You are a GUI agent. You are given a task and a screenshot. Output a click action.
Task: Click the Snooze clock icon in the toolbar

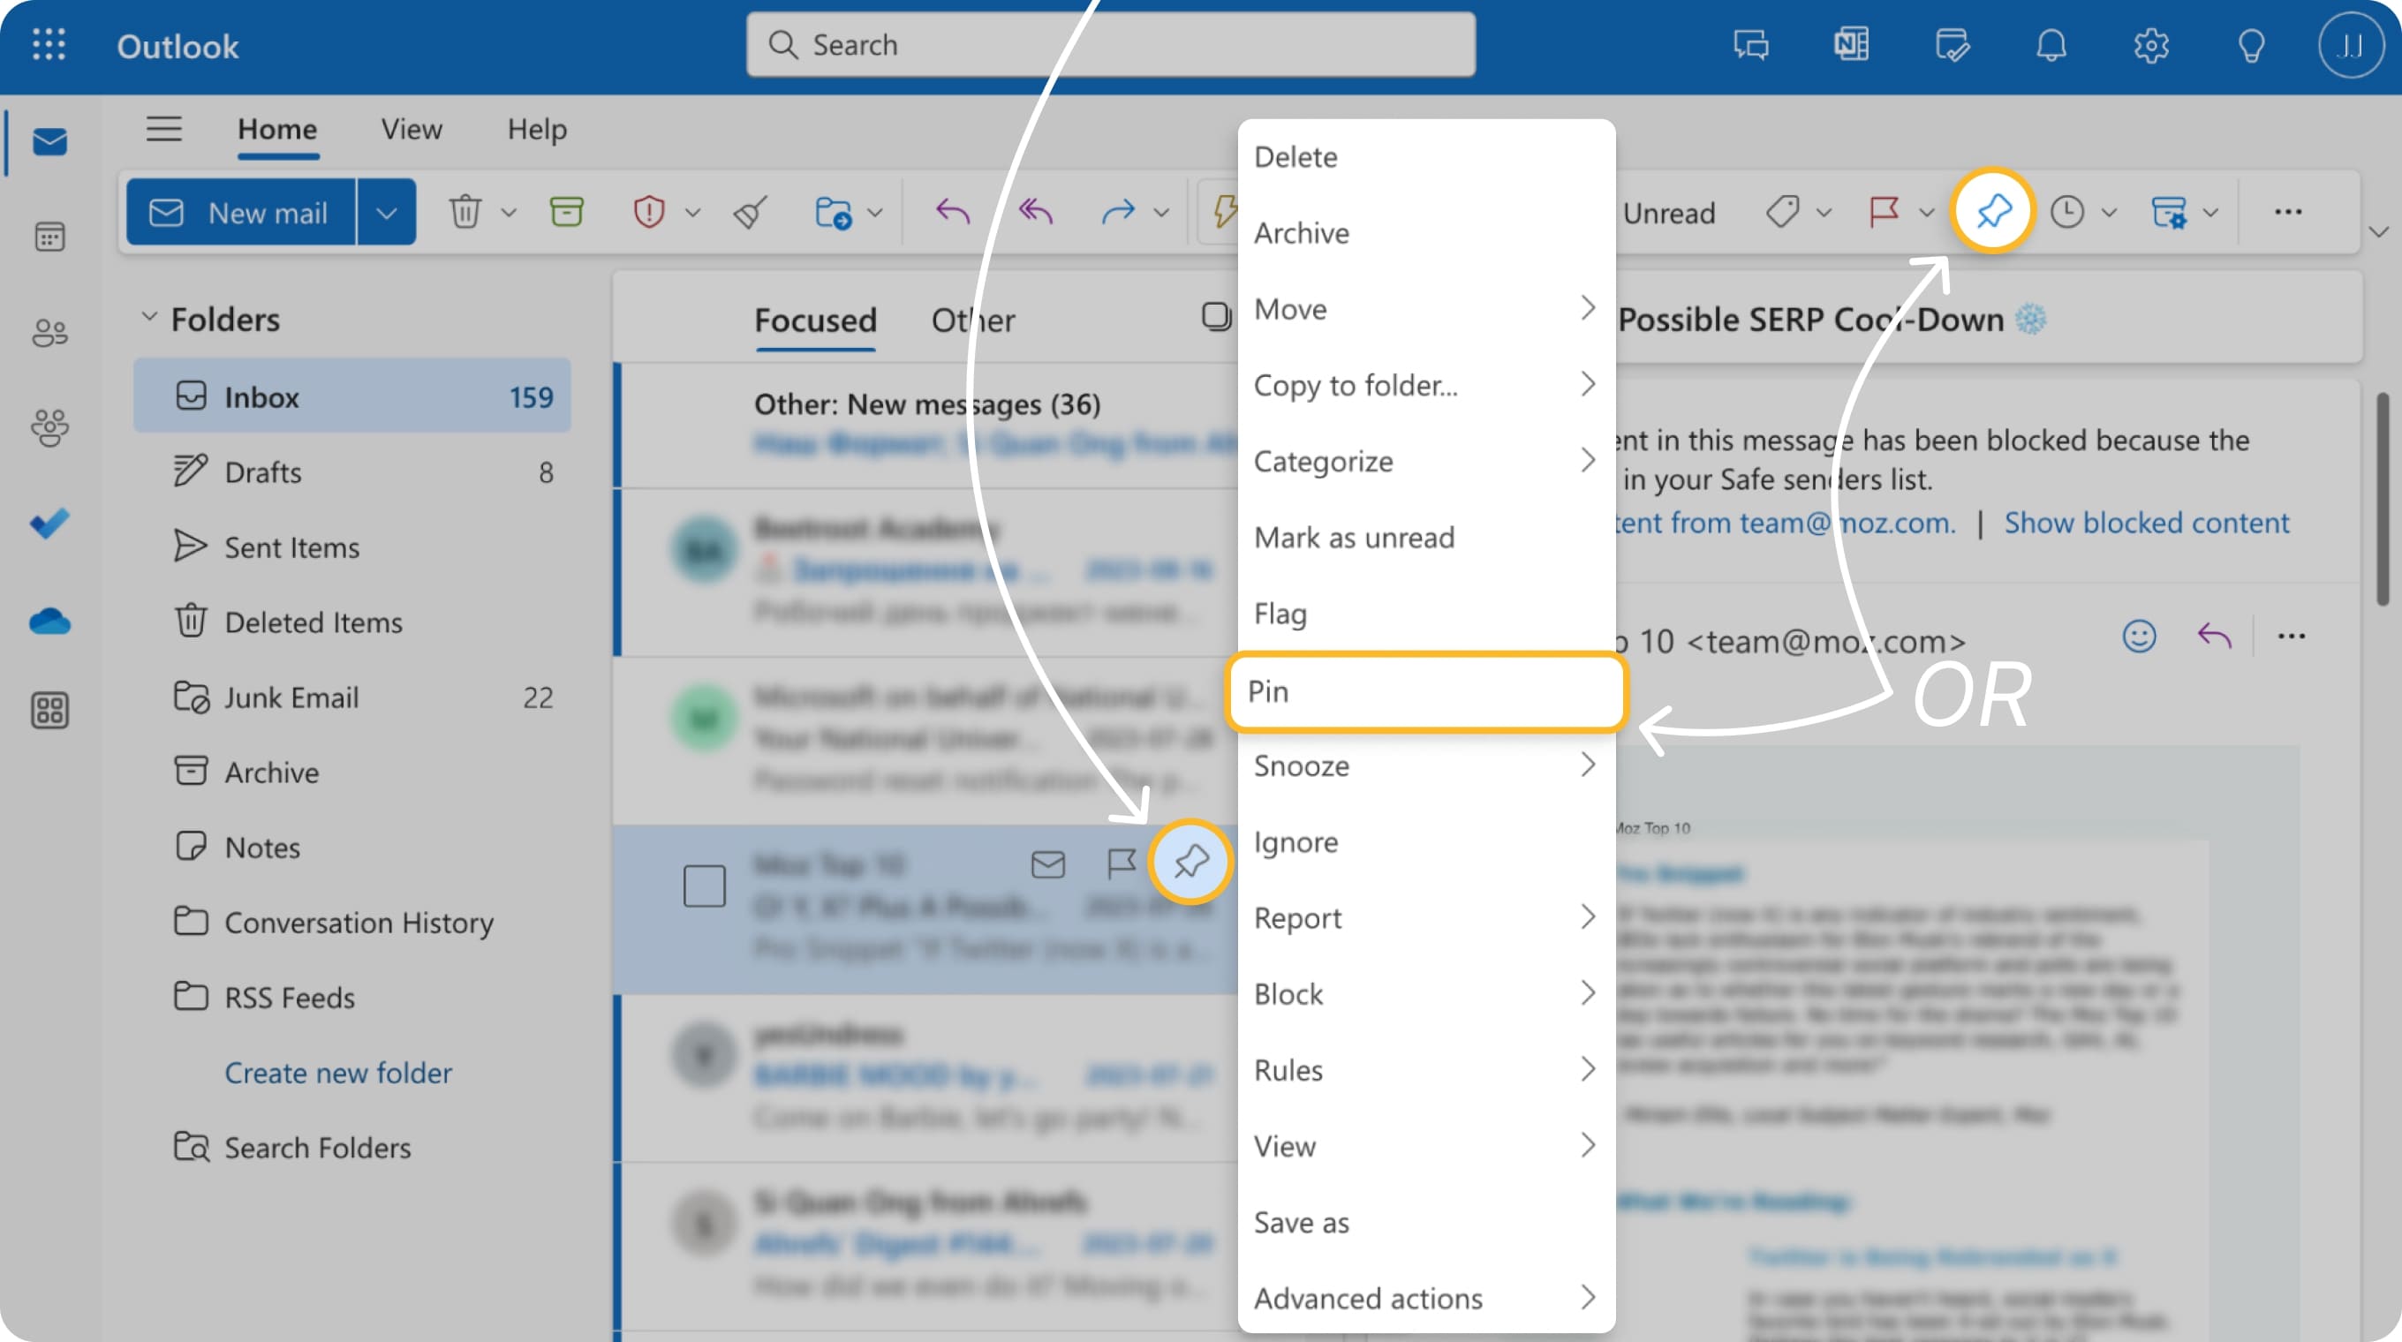2066,213
